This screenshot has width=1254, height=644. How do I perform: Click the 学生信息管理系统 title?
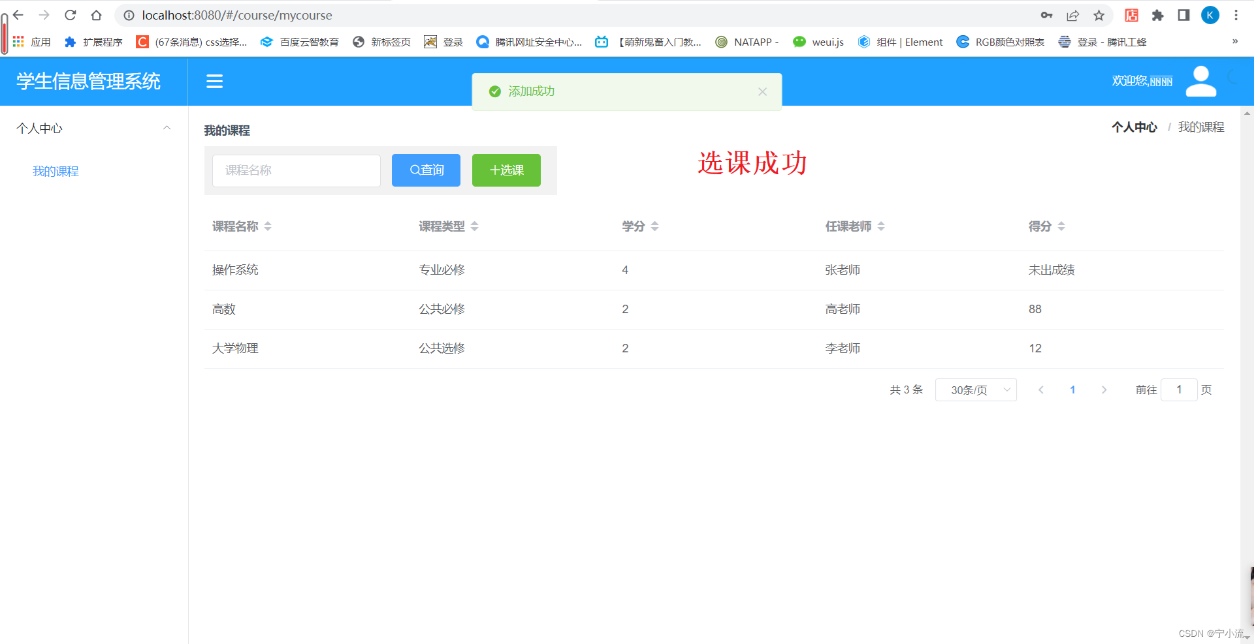tap(89, 82)
